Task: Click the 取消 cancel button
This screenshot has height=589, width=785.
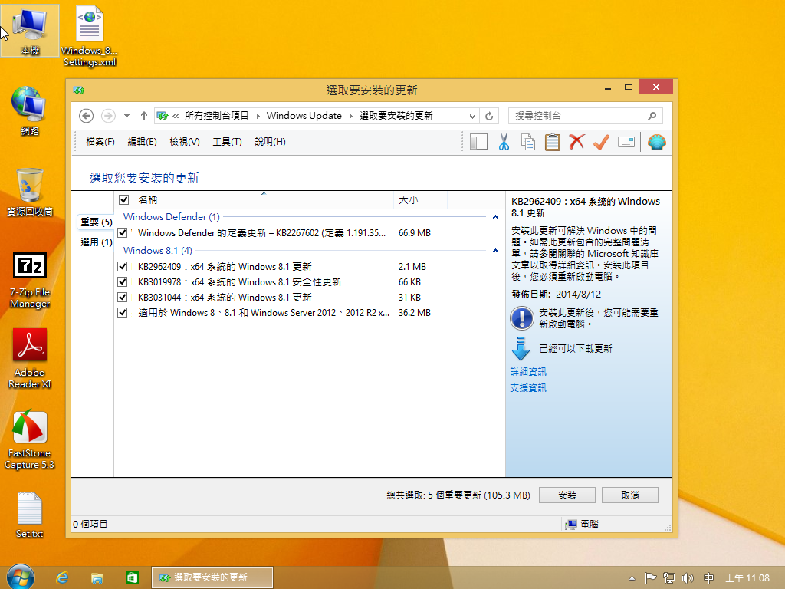Action: pos(630,495)
